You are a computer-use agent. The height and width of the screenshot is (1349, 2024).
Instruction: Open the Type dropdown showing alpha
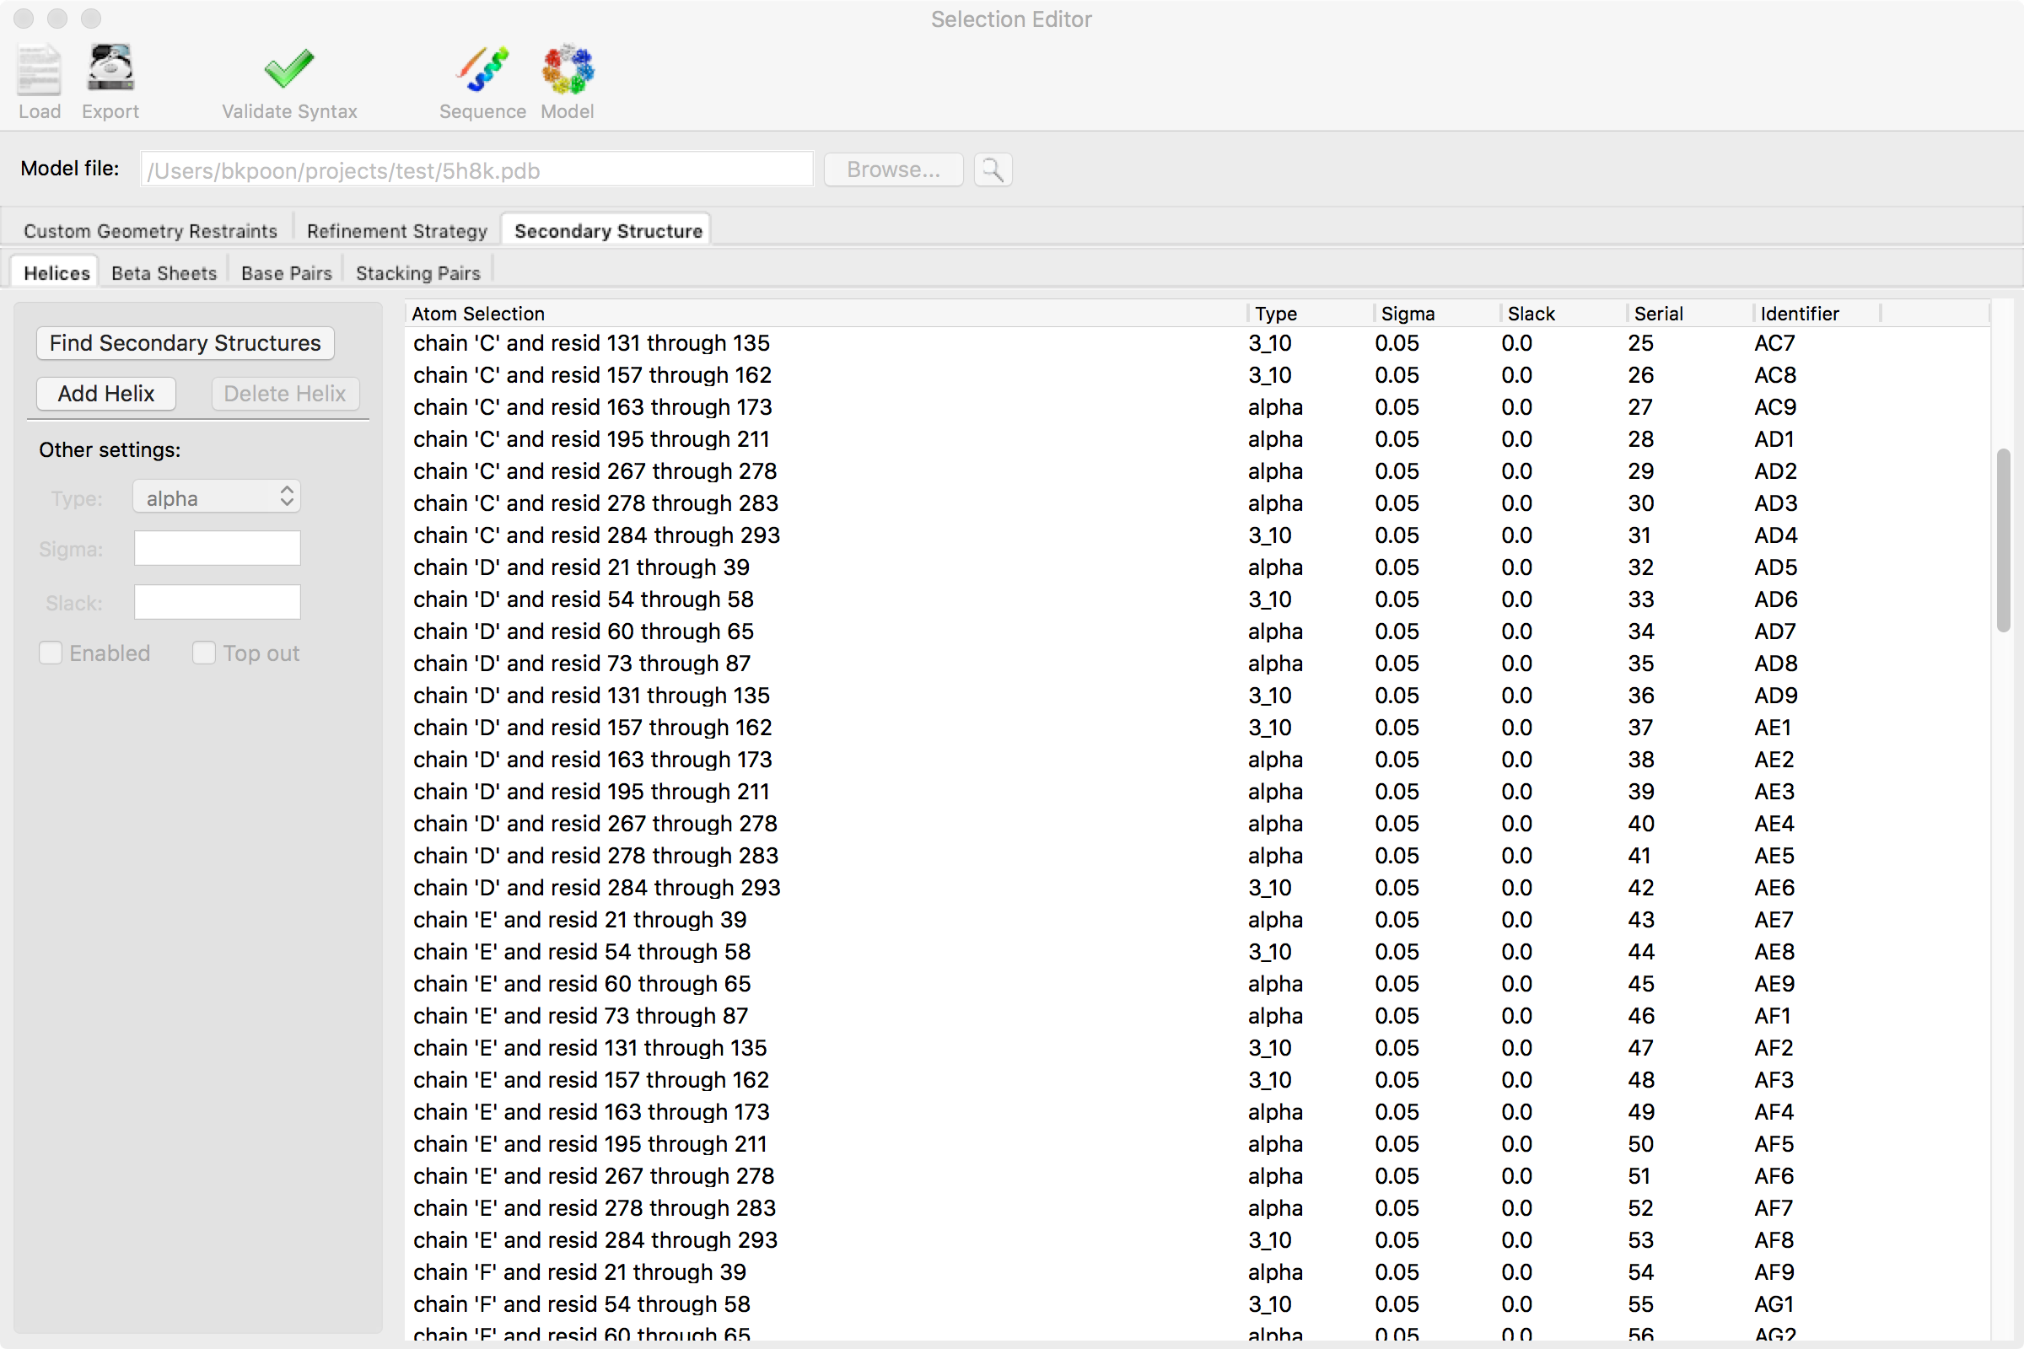(x=215, y=497)
